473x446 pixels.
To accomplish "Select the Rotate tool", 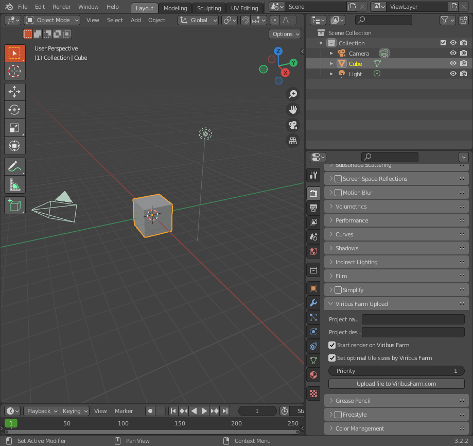I will click(14, 110).
